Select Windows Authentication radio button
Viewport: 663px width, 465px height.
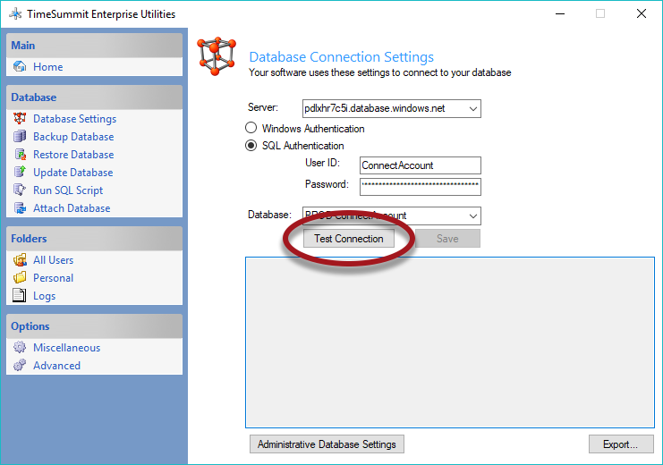pyautogui.click(x=251, y=128)
